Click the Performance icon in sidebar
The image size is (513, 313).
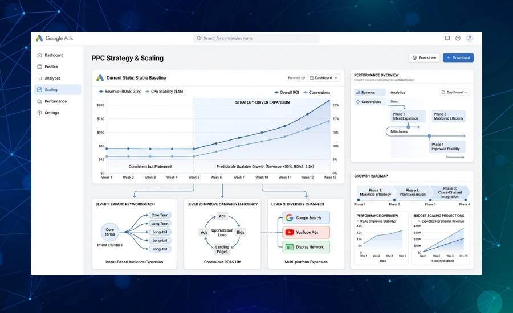tap(39, 101)
